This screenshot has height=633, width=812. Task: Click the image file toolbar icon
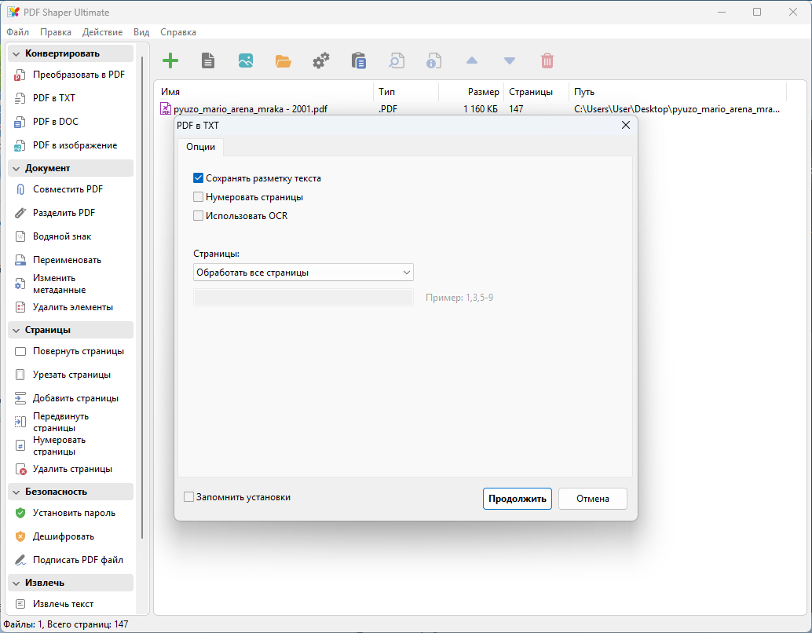click(246, 60)
